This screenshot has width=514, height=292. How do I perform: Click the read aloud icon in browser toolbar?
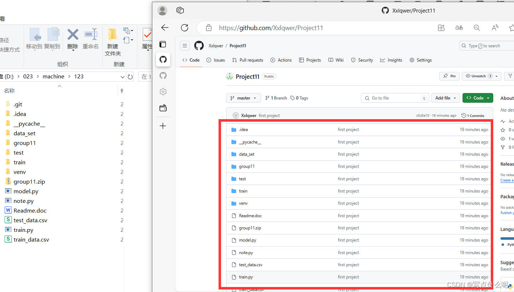495,28
